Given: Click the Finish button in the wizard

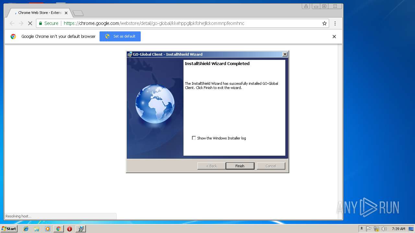Looking at the screenshot, I should pos(240,166).
